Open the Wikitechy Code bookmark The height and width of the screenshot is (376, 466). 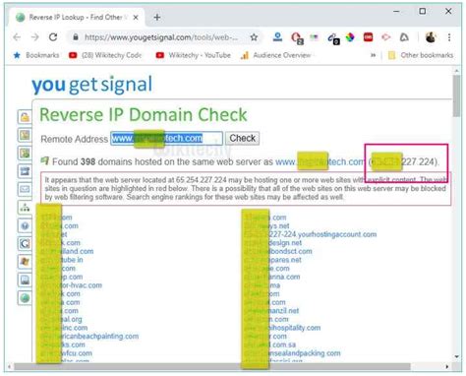coord(105,55)
